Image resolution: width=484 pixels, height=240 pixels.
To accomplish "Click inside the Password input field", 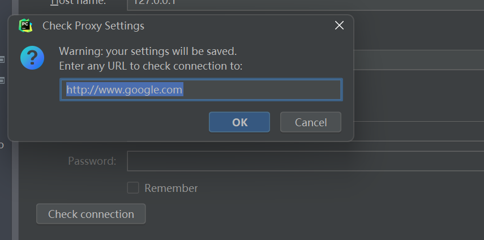I will click(x=306, y=161).
